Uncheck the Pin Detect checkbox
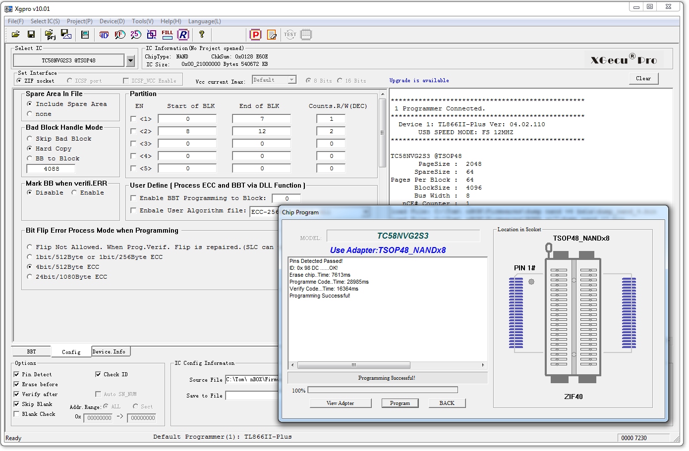Viewport: 689px width, 451px height. (x=16, y=374)
